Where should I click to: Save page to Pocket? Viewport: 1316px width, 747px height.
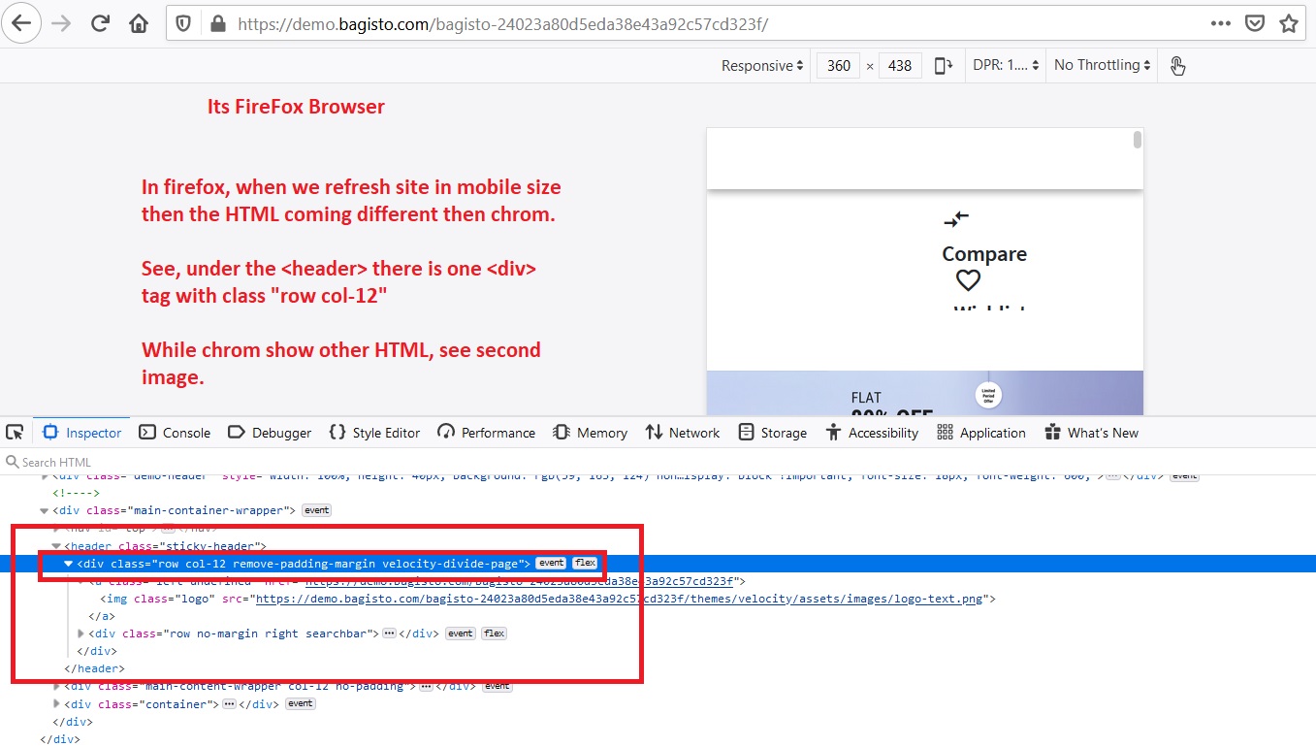point(1255,23)
